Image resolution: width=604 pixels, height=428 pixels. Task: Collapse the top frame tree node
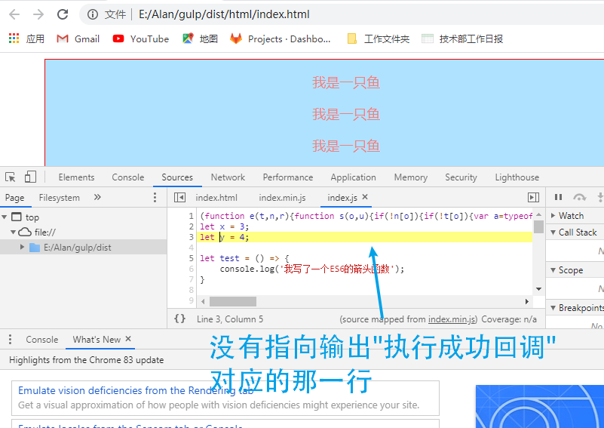click(5, 217)
